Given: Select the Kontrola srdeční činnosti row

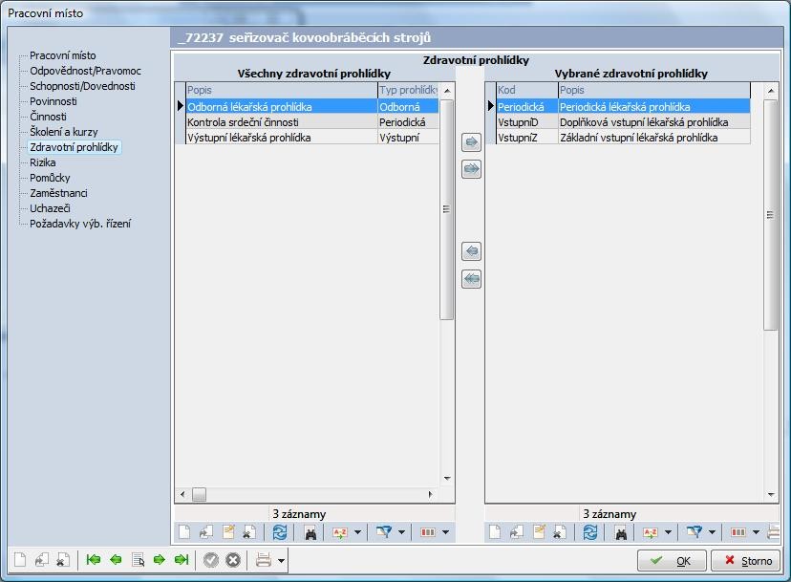Looking at the screenshot, I should [x=277, y=122].
